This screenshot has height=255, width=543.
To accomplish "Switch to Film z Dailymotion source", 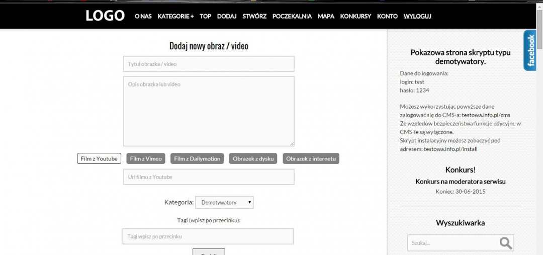I will click(197, 158).
